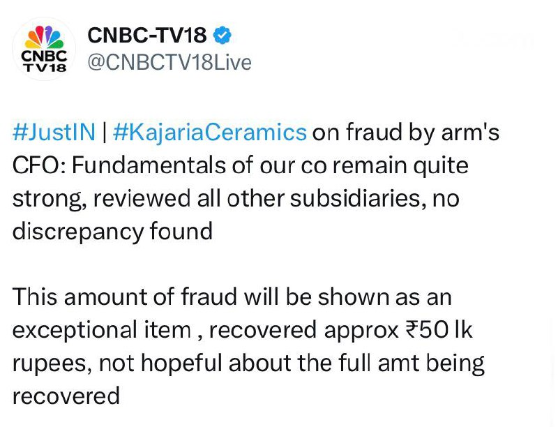
Task: Click the phrase "fraud by arm's"
Action: pos(425,133)
